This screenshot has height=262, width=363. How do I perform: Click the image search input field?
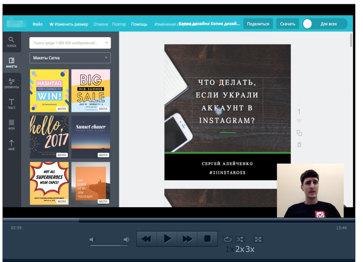pos(70,43)
